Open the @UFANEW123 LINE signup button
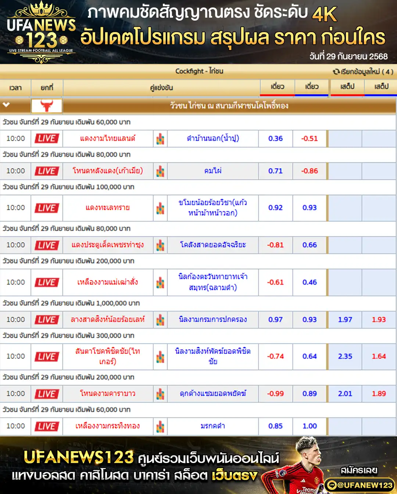Screen dimensions: 397x494 [x=360, y=485]
